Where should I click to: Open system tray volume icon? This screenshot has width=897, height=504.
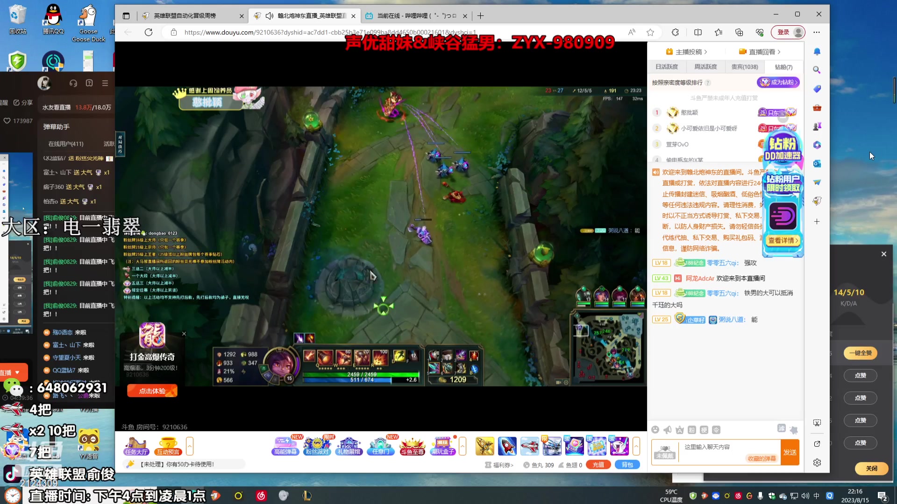pos(805,496)
